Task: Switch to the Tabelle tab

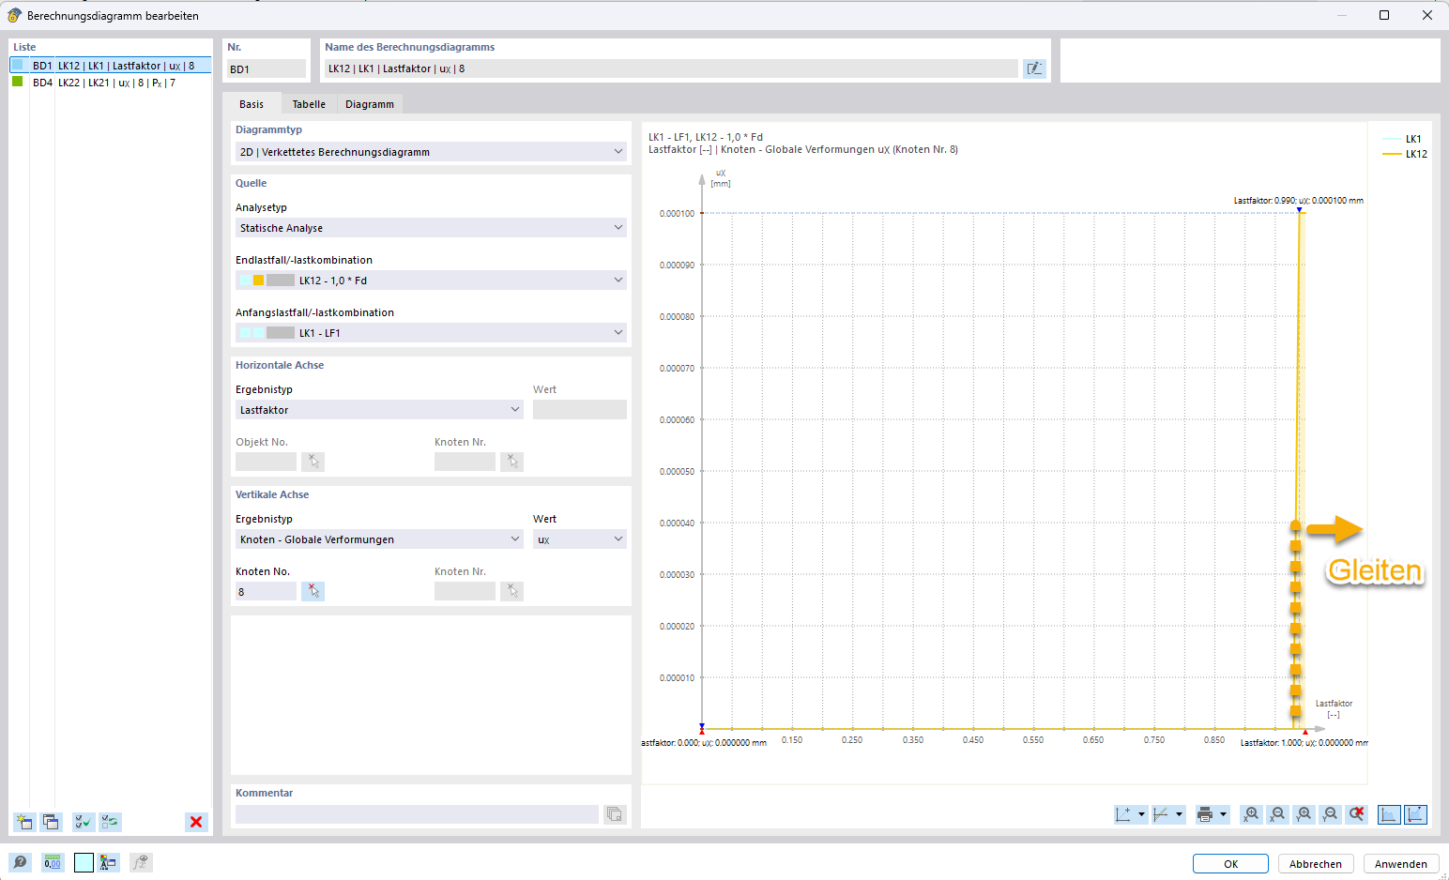Action: point(309,104)
